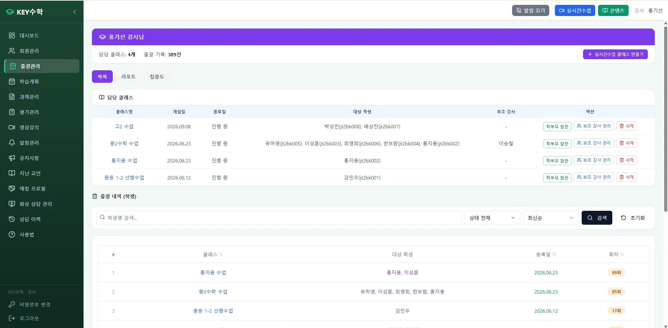Open the 최신순 sort dropdown
Viewport: 668px width, 328px height.
pos(551,218)
